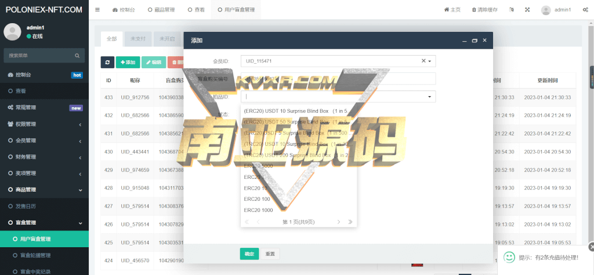Select ERC20 1000 option

299,210
